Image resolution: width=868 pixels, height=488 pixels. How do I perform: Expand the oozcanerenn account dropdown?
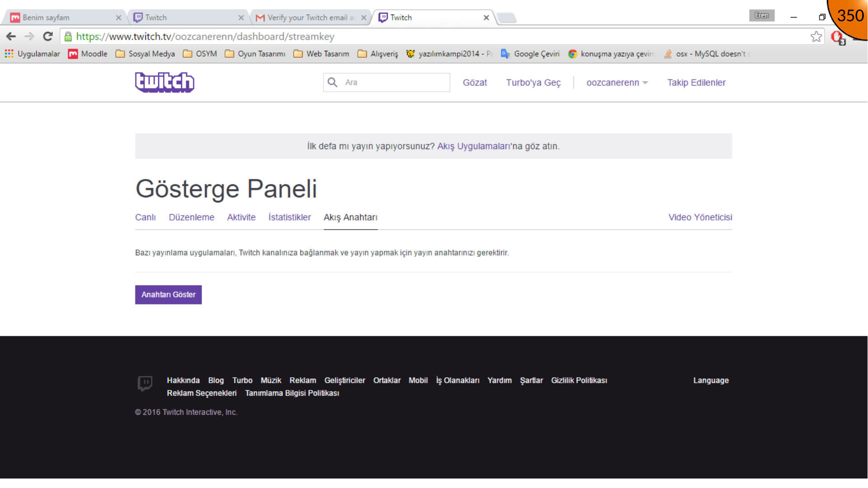coord(617,83)
